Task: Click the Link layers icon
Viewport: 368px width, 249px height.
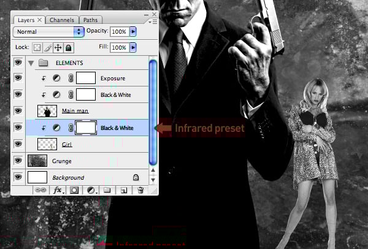Action: pos(40,190)
